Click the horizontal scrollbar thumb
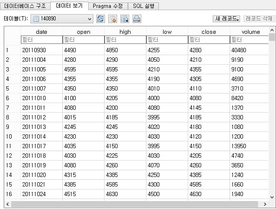Screen dimensions: 276x209 tap(135, 204)
